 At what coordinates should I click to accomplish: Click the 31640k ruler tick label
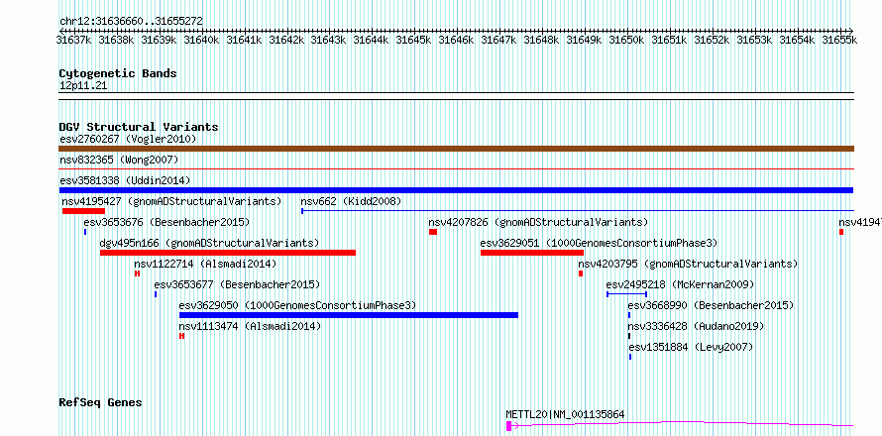(x=202, y=40)
